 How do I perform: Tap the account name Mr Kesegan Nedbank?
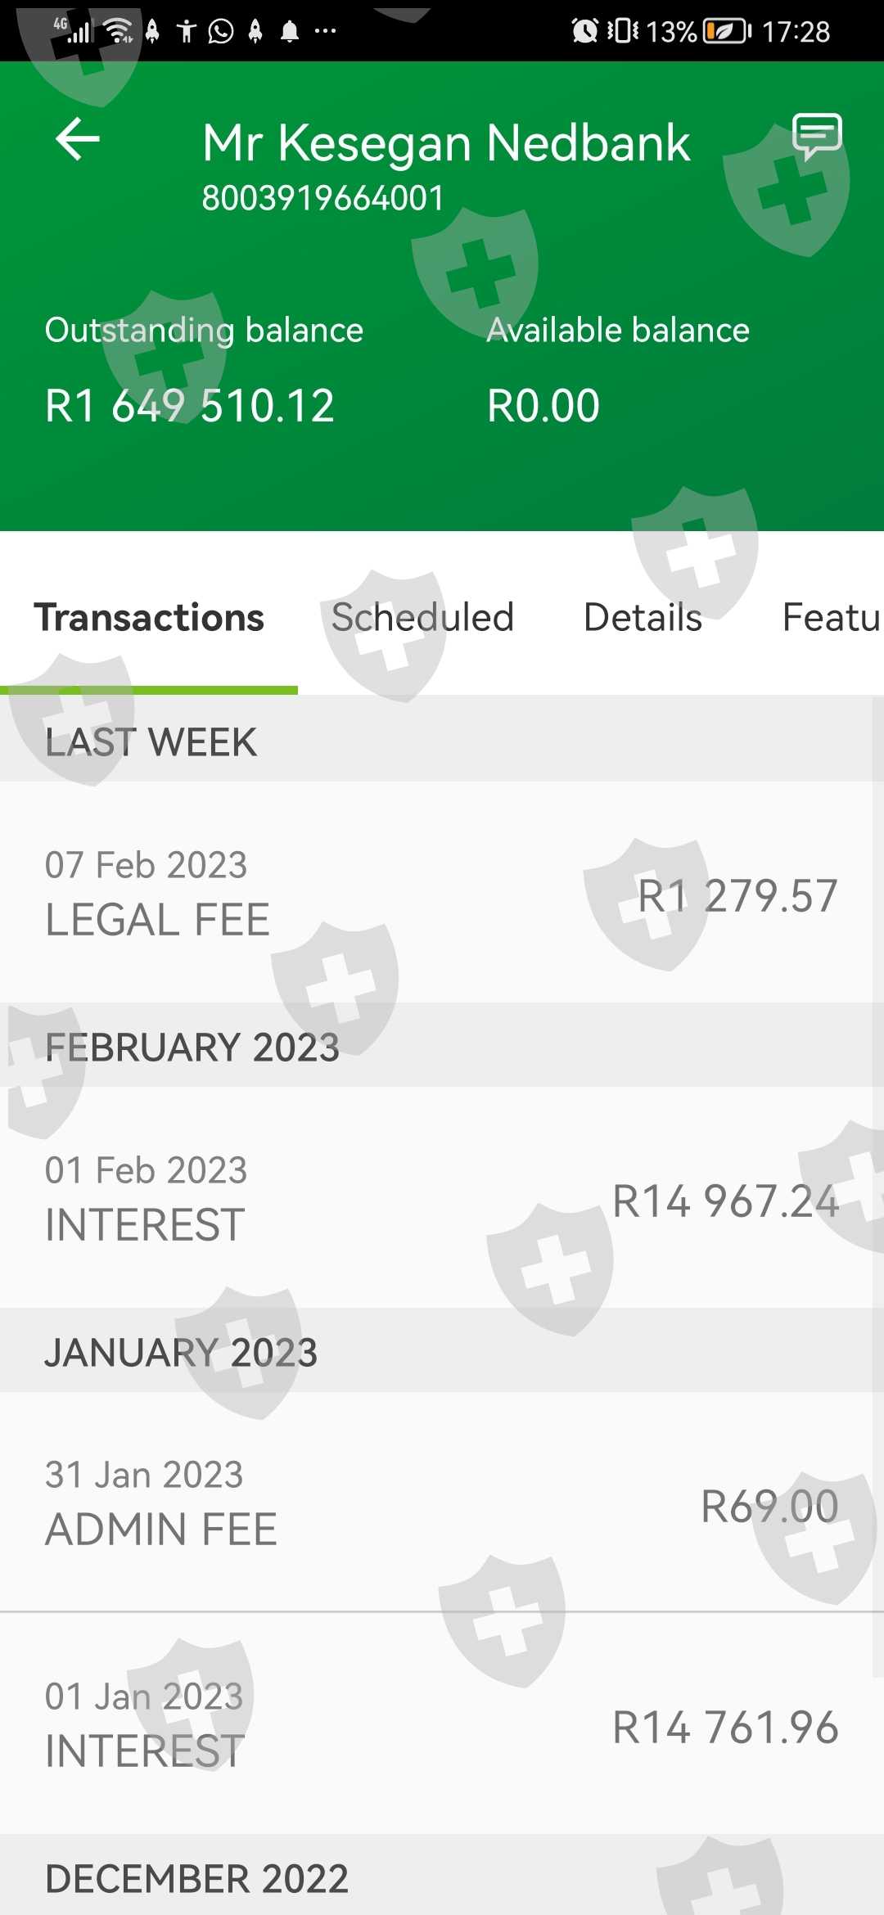tap(446, 143)
